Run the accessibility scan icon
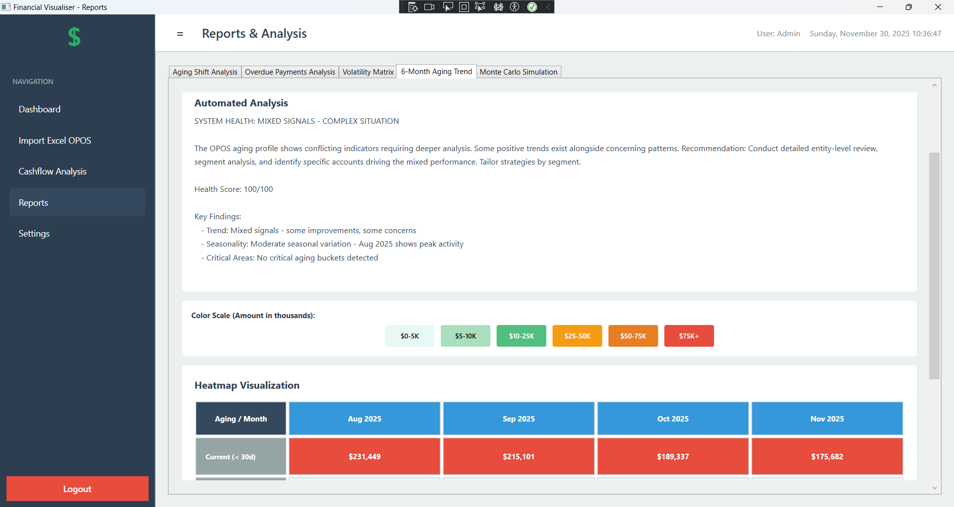954x507 pixels. click(x=515, y=7)
